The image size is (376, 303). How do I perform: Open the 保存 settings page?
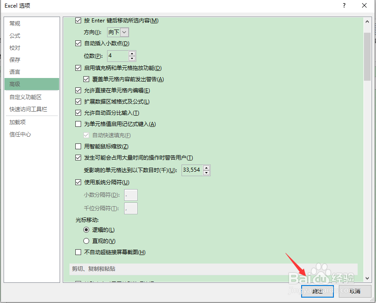(x=15, y=60)
